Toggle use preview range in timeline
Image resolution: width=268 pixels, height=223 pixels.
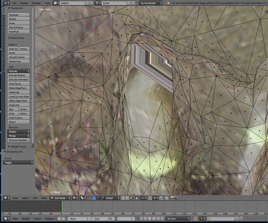coord(59,218)
